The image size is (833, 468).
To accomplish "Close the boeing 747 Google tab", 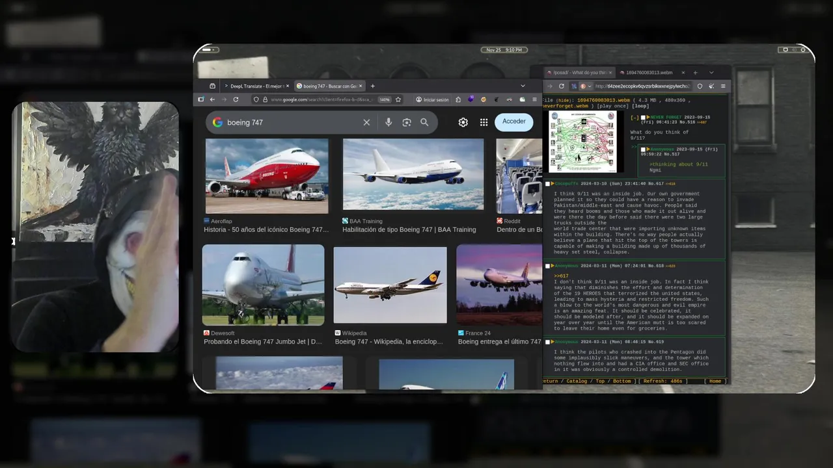I will 361,86.
